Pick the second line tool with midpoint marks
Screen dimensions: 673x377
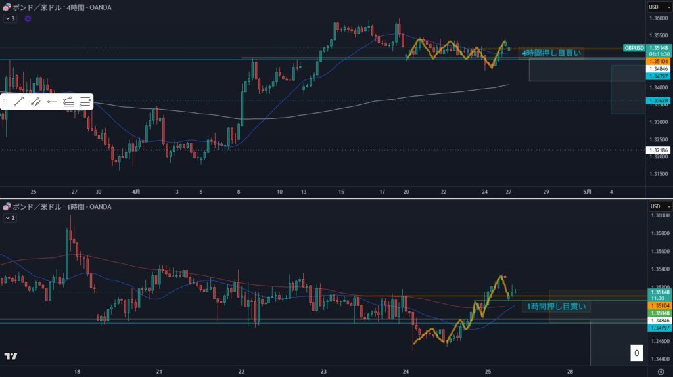[x=35, y=101]
